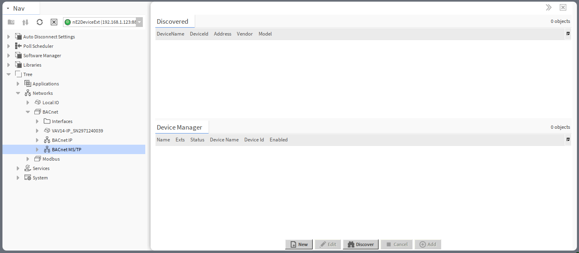Image resolution: width=579 pixels, height=253 pixels.
Task: Click the boxed X icon in the nav toolbar
Action: tap(54, 22)
